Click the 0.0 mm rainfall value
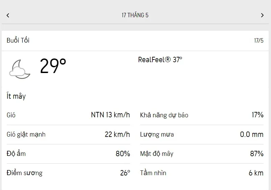The height and width of the screenshot is (190, 271). 252,134
